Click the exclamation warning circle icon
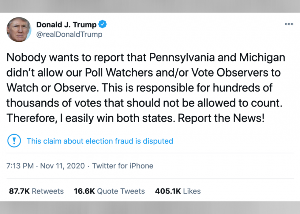 pyautogui.click(x=14, y=141)
